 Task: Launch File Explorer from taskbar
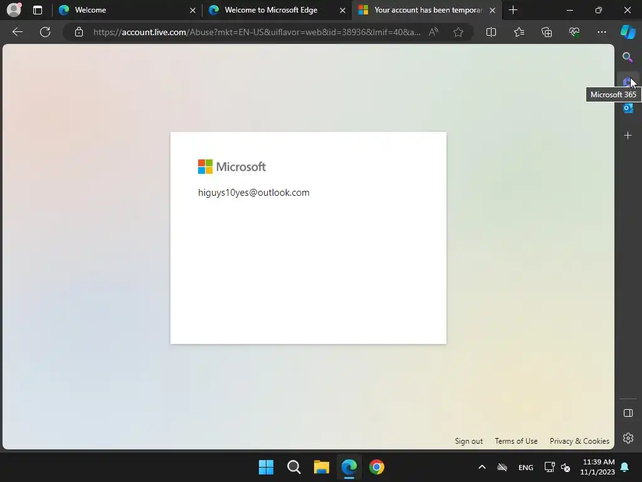[x=322, y=467]
